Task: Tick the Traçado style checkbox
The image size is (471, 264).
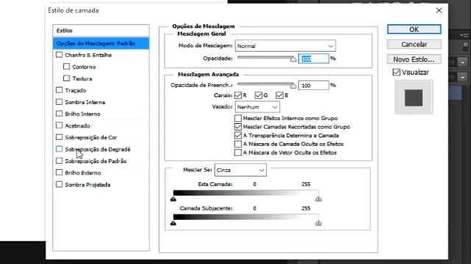Action: coord(59,90)
